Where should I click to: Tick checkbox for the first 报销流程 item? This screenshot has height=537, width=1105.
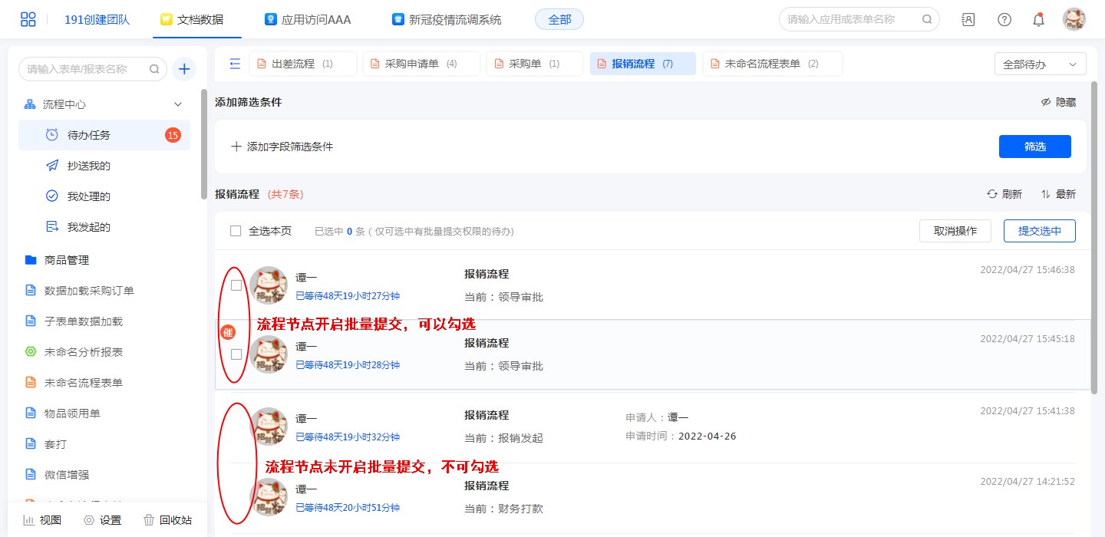(x=236, y=285)
